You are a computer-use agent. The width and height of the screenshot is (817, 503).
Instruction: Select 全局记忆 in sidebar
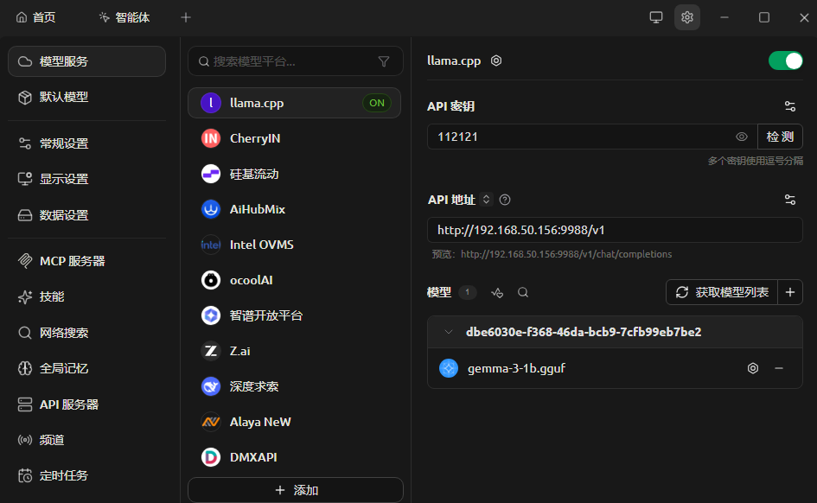87,368
